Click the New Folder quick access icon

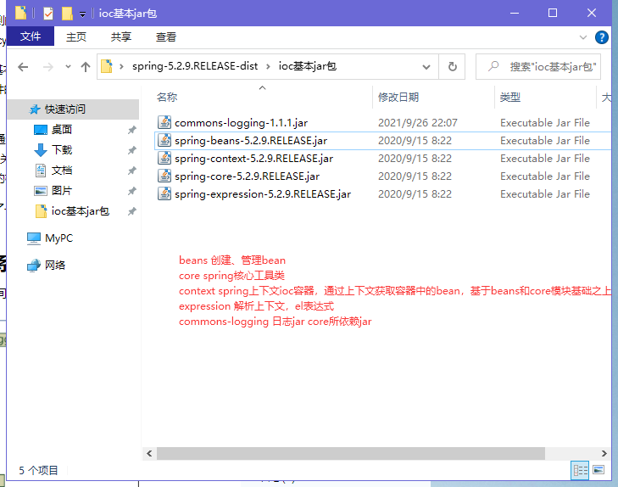(68, 14)
